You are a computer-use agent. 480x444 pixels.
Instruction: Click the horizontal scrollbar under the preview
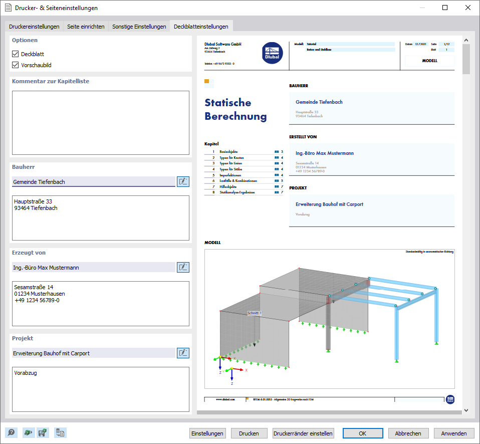pyautogui.click(x=329, y=412)
